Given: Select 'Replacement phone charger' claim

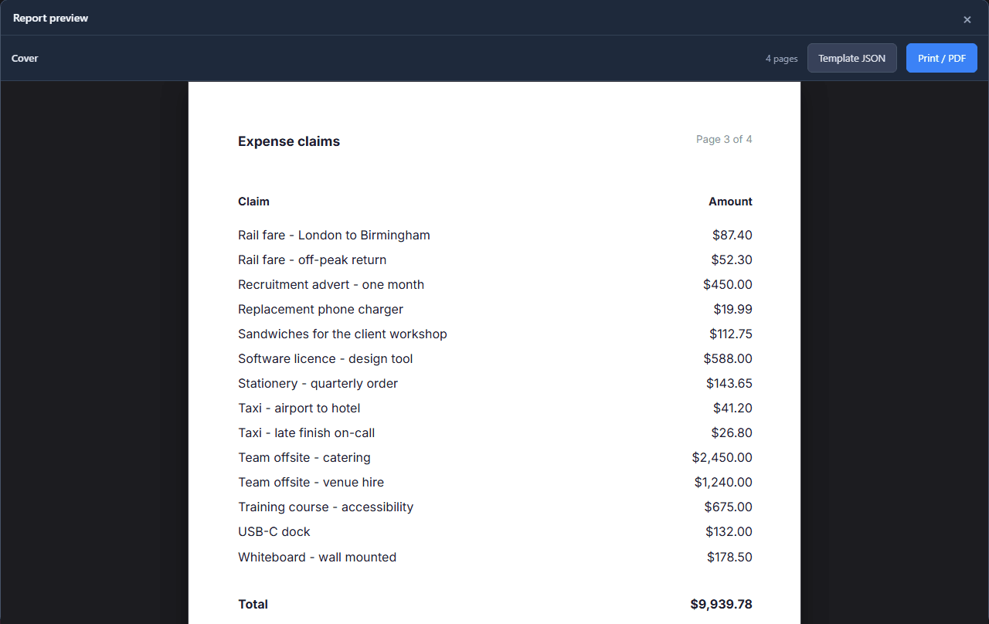Looking at the screenshot, I should 321,309.
